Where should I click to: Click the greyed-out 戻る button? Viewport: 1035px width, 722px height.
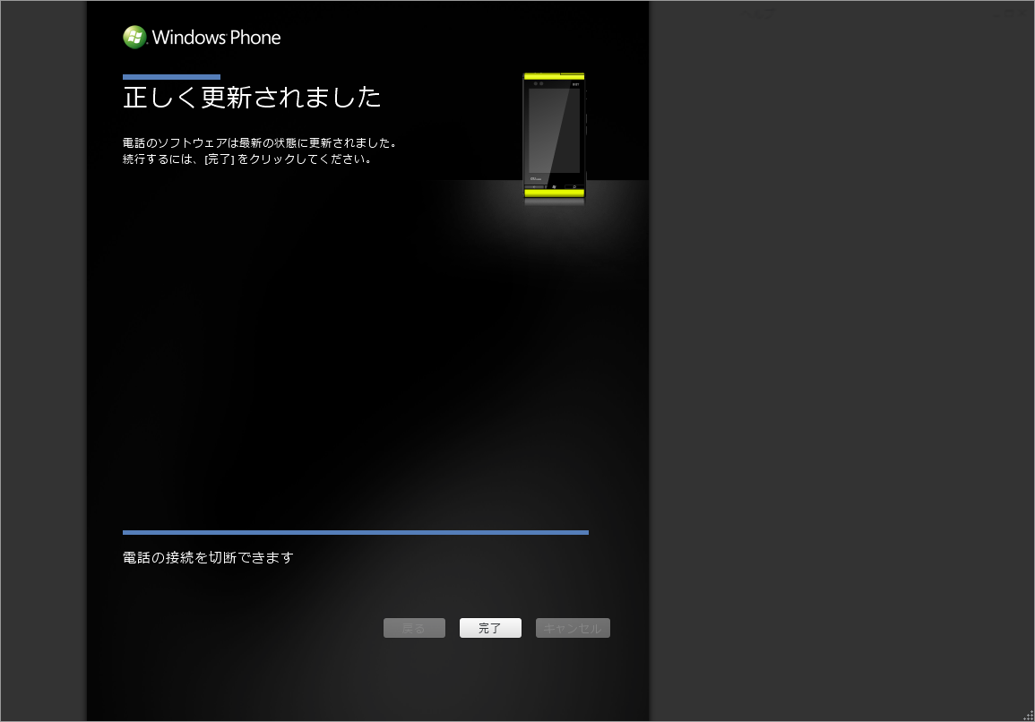[x=414, y=628]
